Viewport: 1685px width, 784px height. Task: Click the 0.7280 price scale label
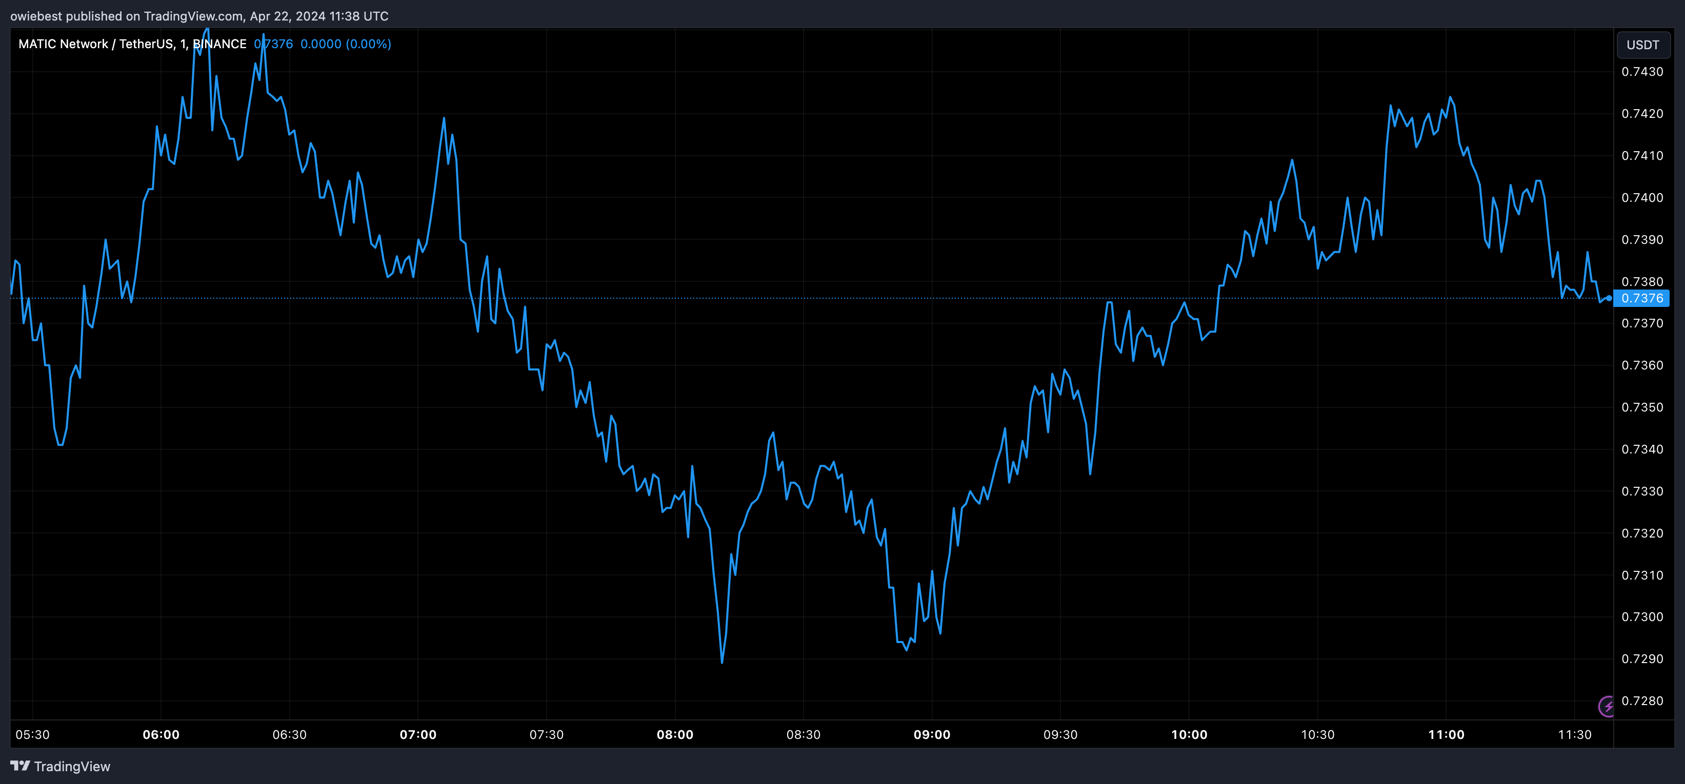tap(1642, 700)
